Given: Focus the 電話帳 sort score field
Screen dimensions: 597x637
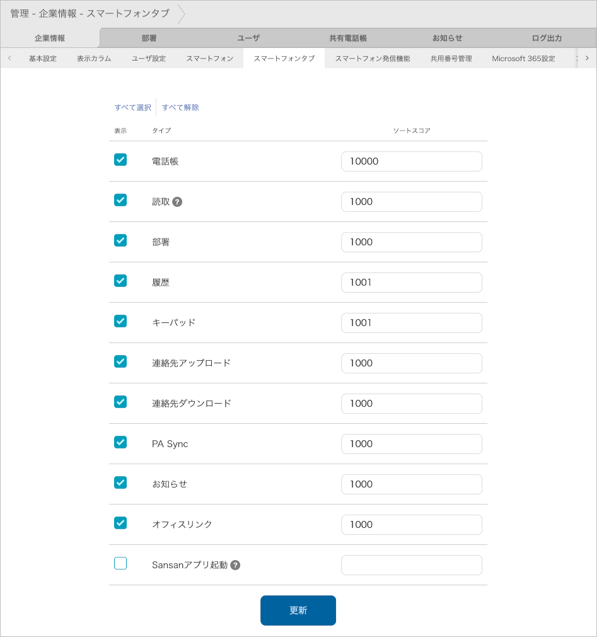Looking at the screenshot, I should [412, 161].
